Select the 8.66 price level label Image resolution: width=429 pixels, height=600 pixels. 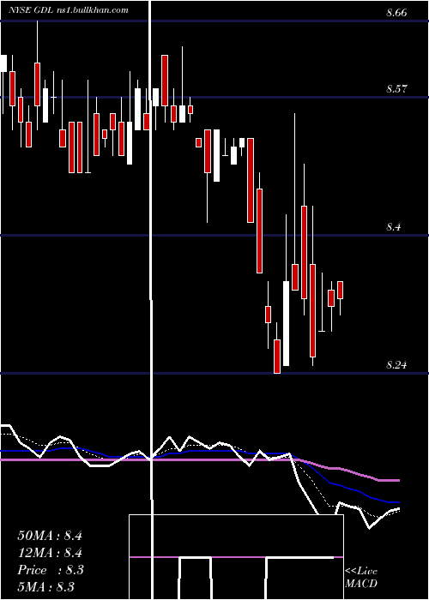396,13
